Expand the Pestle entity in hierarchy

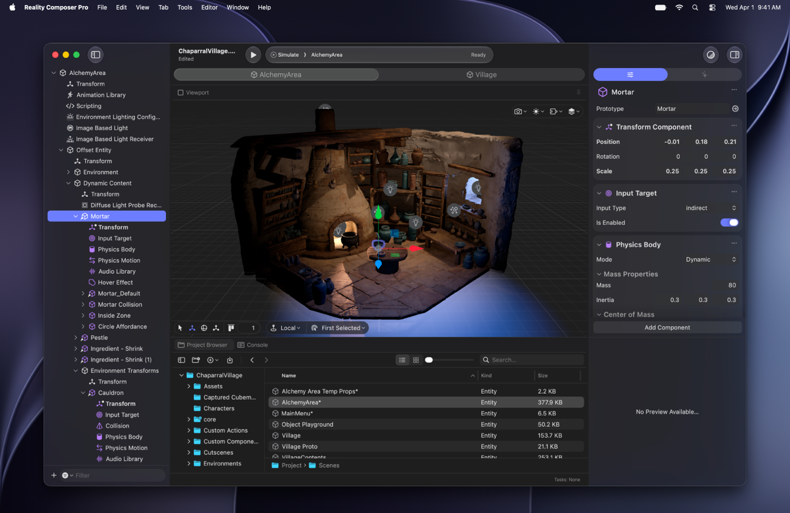pyautogui.click(x=75, y=338)
